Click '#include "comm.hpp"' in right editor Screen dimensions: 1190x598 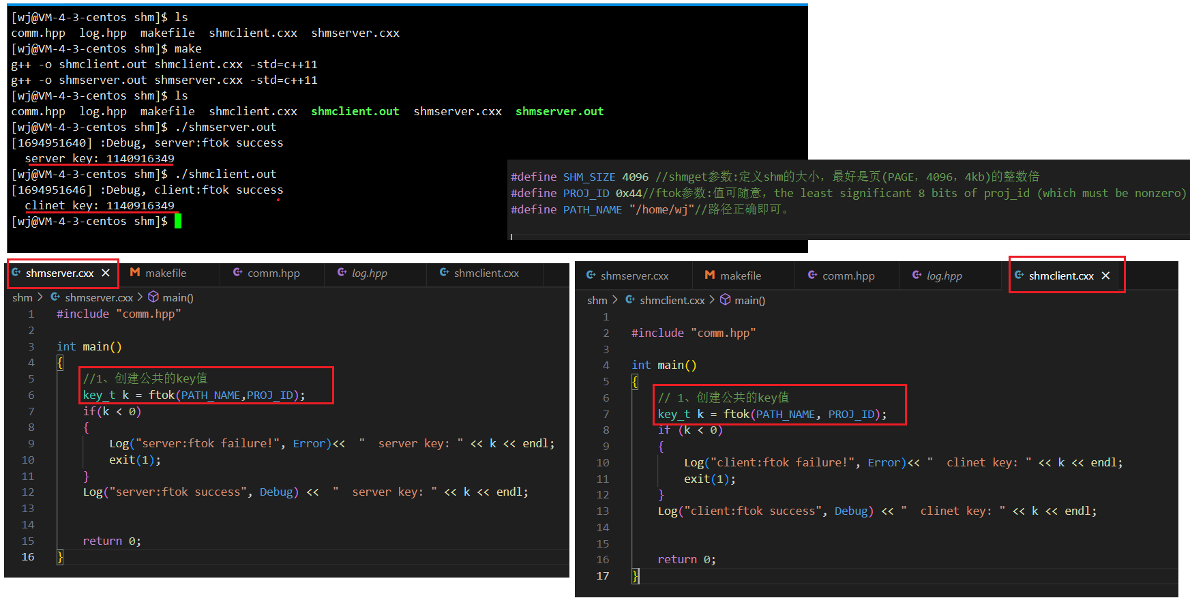694,333
